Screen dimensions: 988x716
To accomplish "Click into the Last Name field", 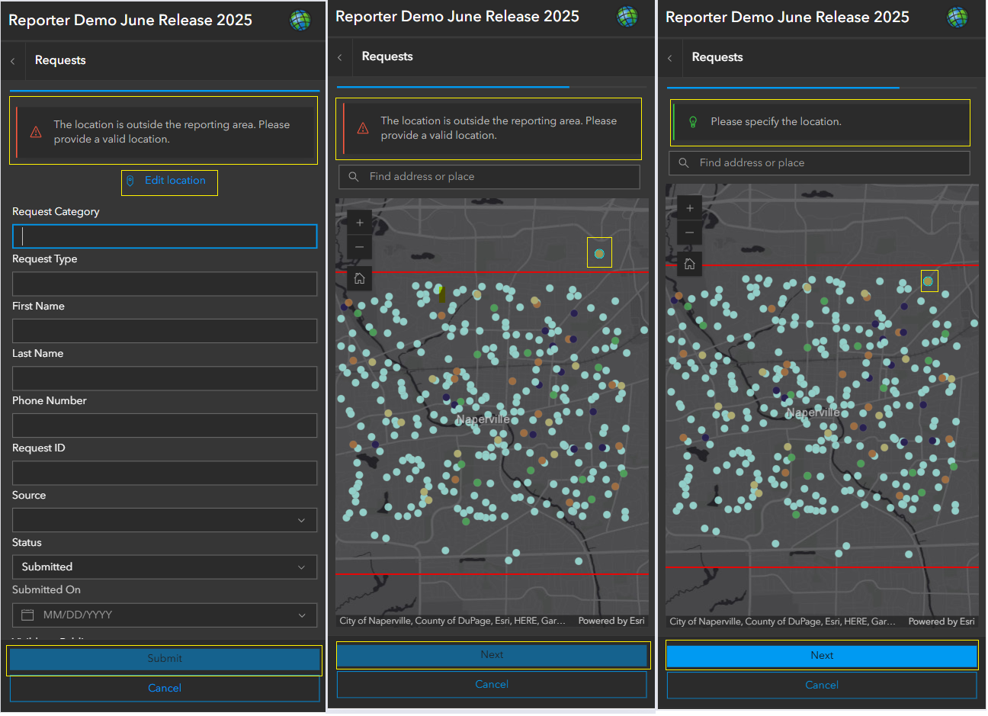I will tap(165, 378).
